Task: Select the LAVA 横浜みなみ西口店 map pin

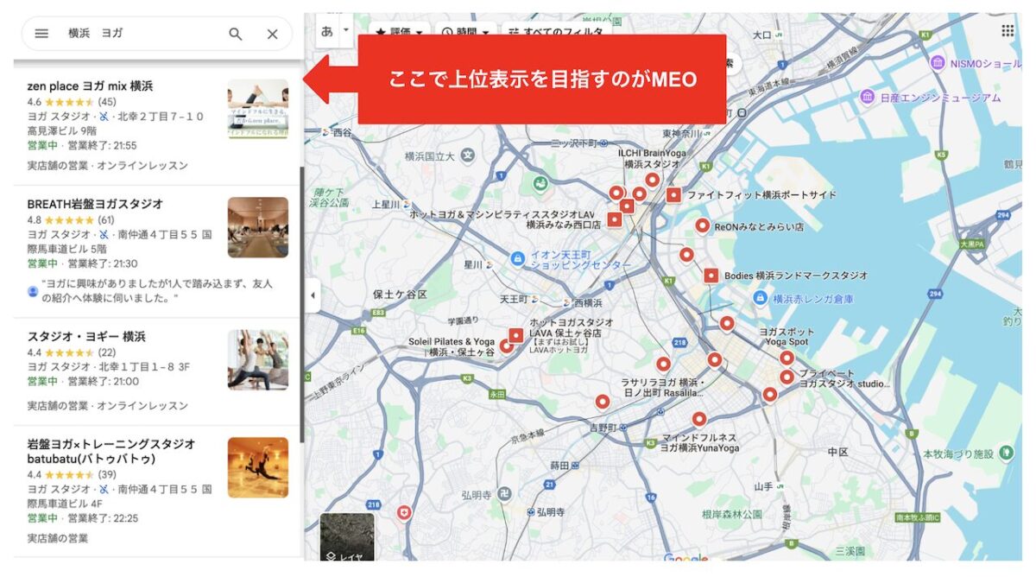Action: click(615, 219)
